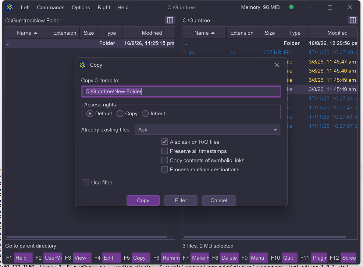Select the Default access rights radio
This screenshot has width=363, height=267.
coord(90,113)
